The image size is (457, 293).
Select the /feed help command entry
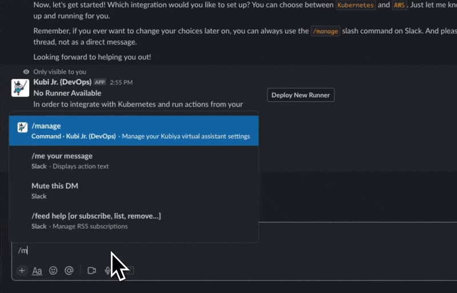tap(134, 221)
